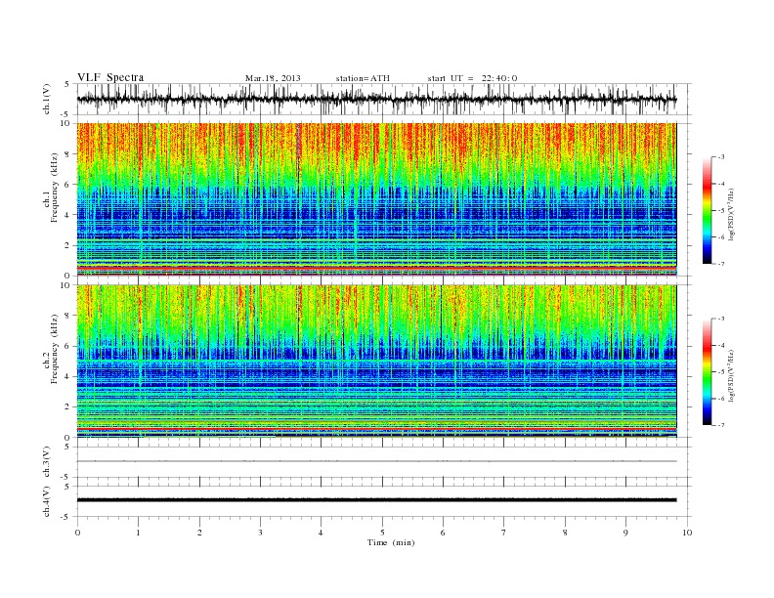Click the ch.2 spectrogram color scale bar

pyautogui.click(x=707, y=371)
